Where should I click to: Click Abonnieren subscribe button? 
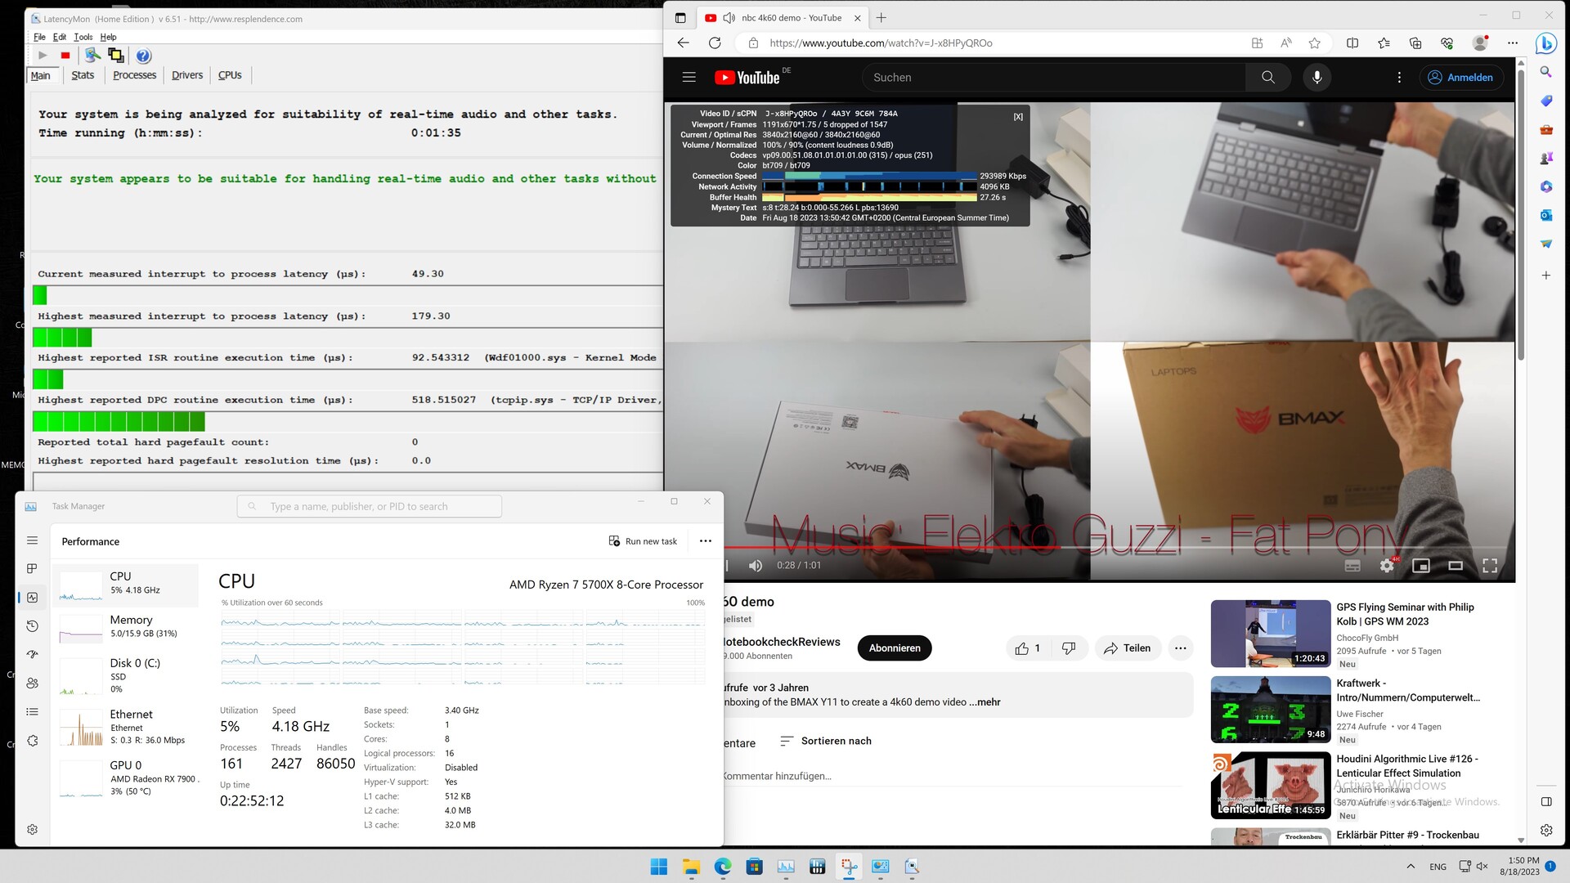click(x=895, y=648)
